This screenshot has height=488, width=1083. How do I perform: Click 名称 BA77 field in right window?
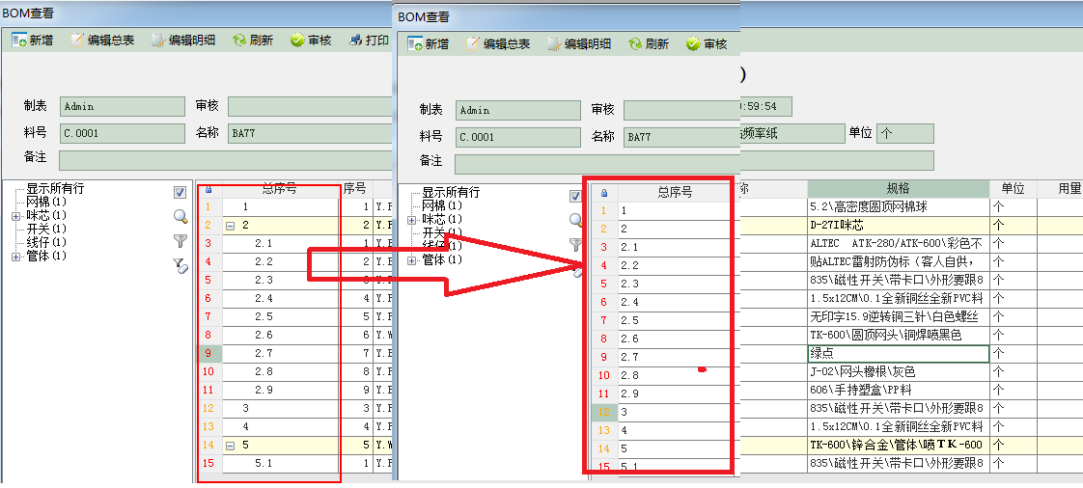coord(681,137)
